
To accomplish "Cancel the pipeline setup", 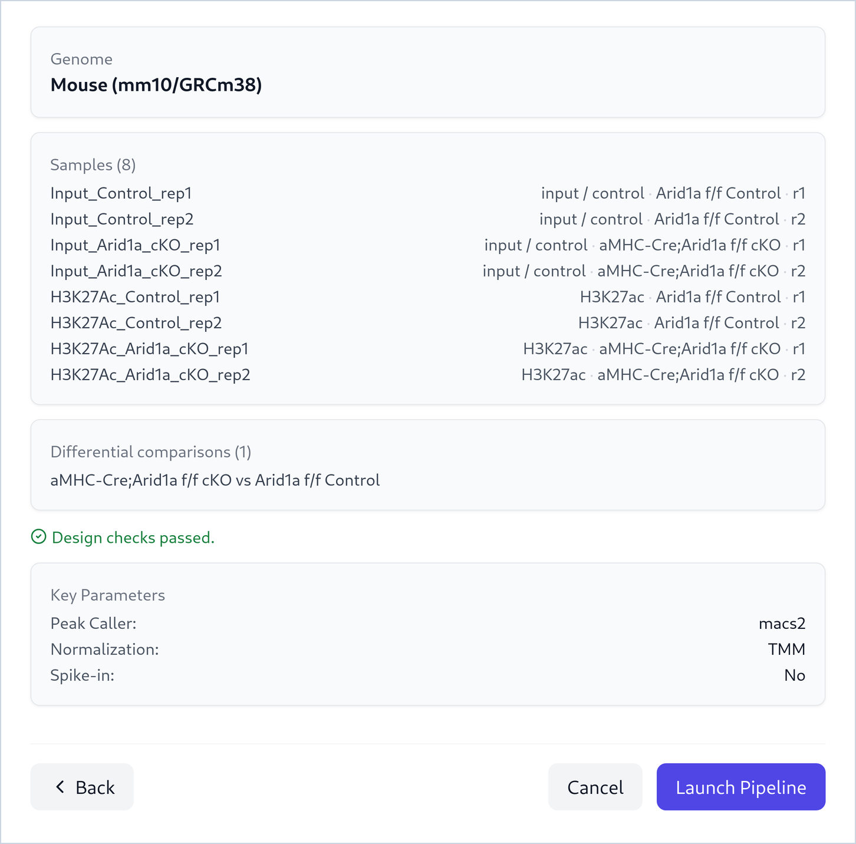I will coord(595,787).
